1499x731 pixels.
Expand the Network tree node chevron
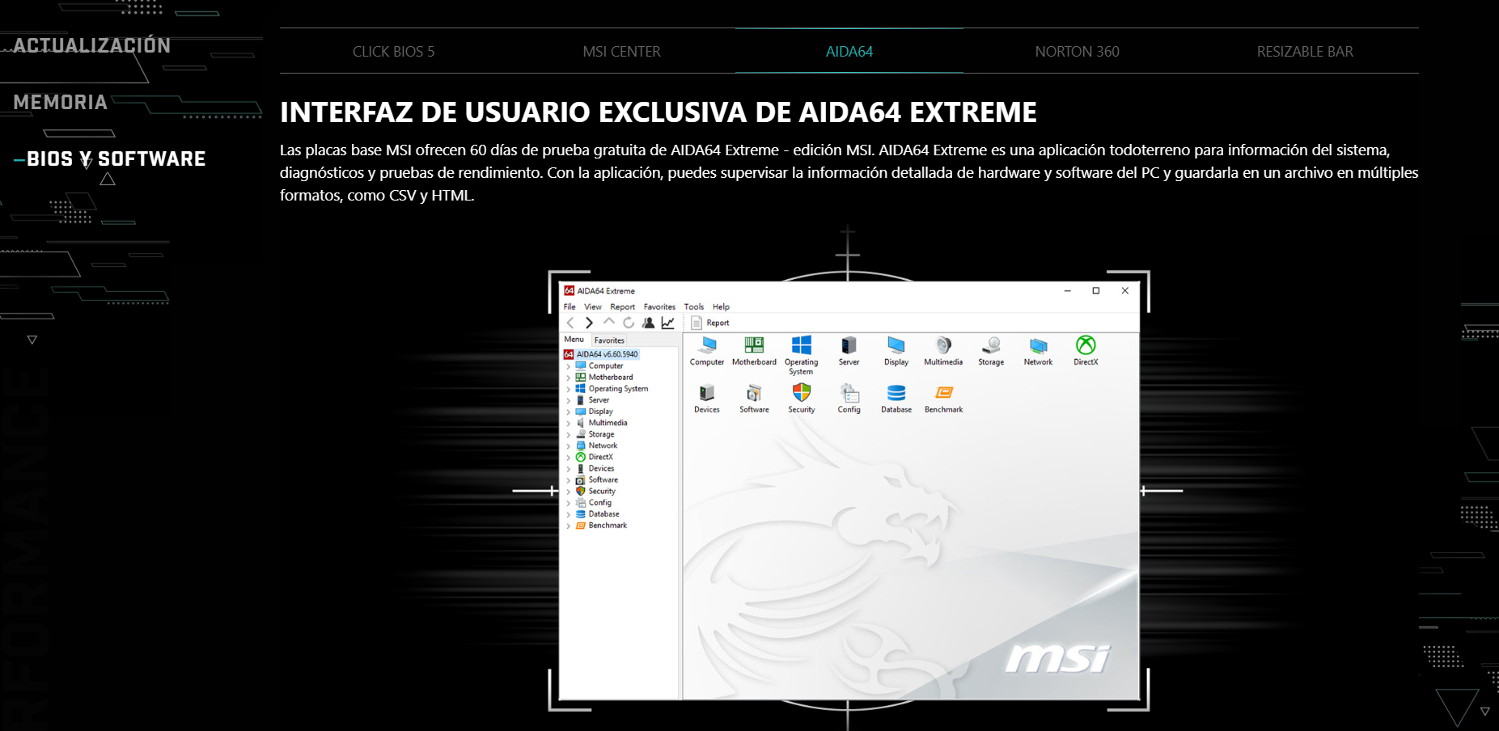tap(568, 446)
